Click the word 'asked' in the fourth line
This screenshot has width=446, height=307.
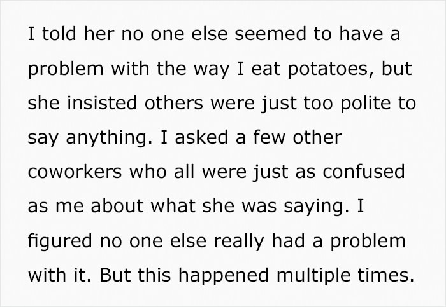point(201,137)
